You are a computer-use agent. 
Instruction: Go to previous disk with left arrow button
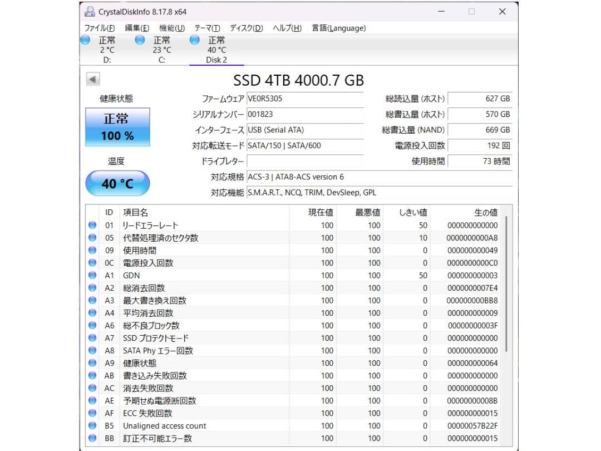93,80
